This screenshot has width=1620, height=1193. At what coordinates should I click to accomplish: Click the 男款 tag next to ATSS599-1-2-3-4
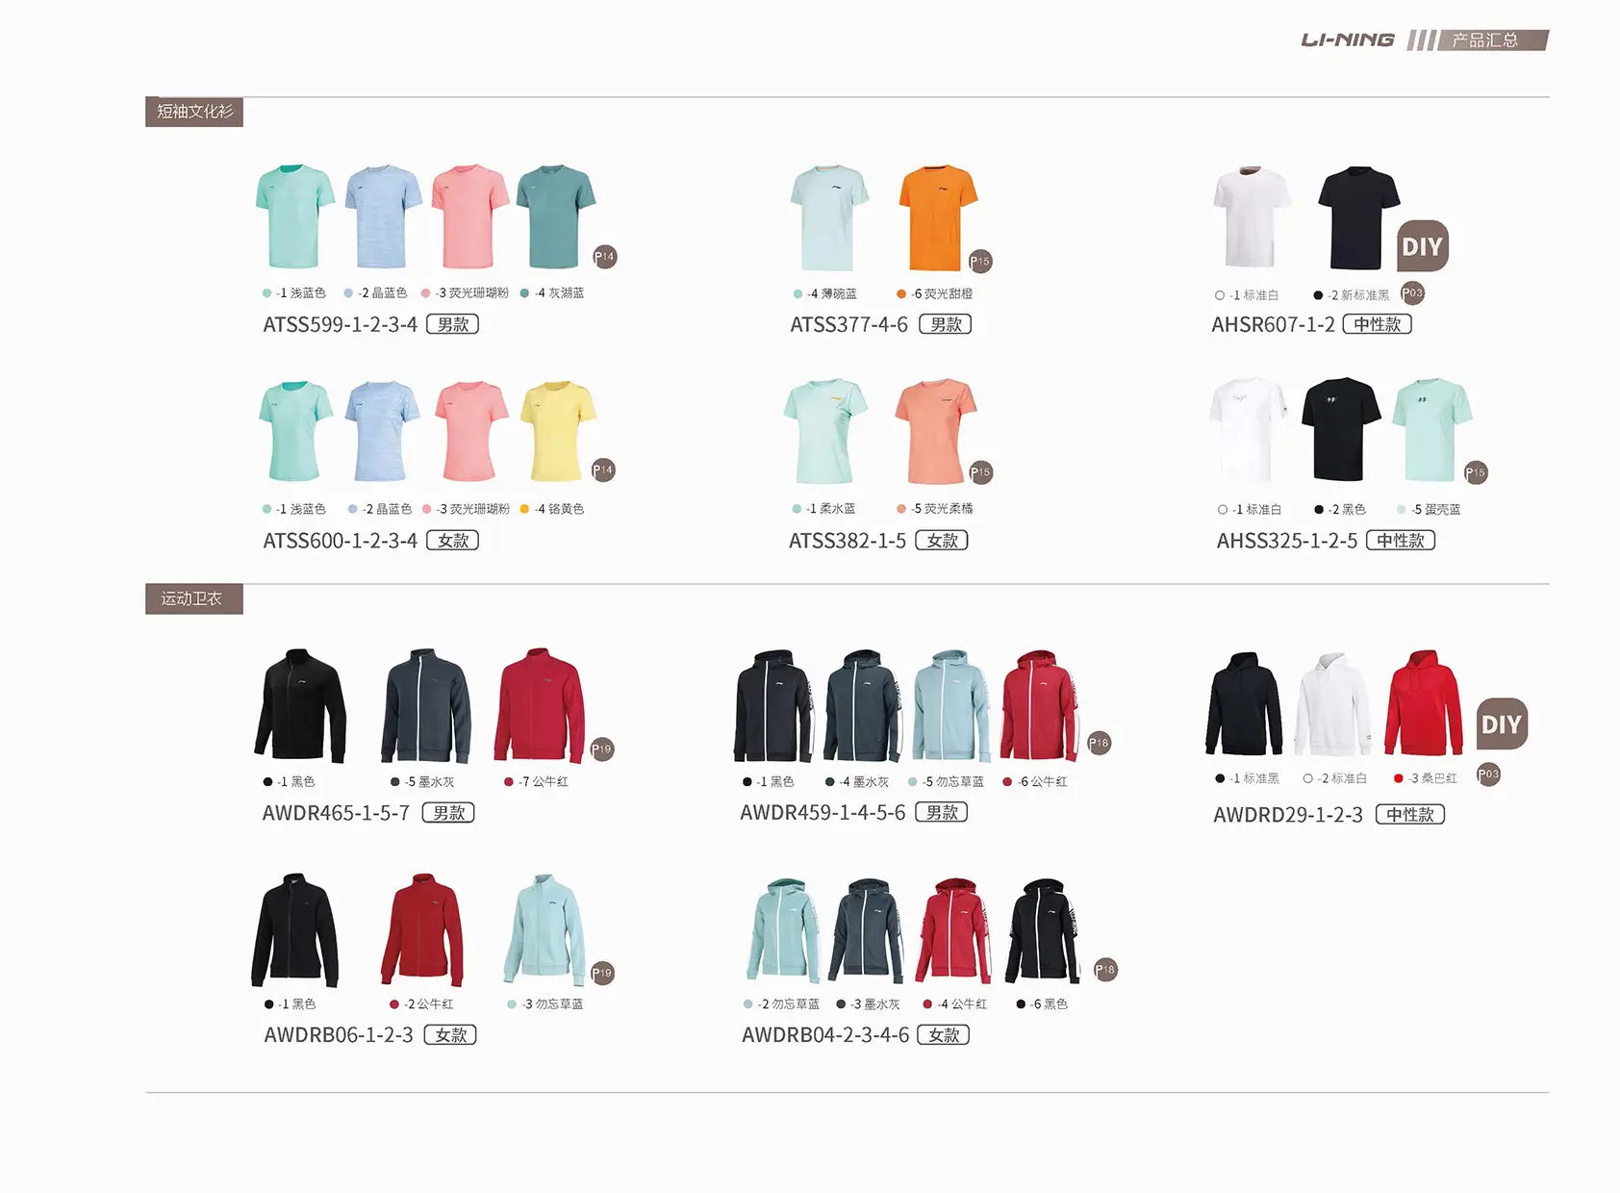pyautogui.click(x=453, y=325)
